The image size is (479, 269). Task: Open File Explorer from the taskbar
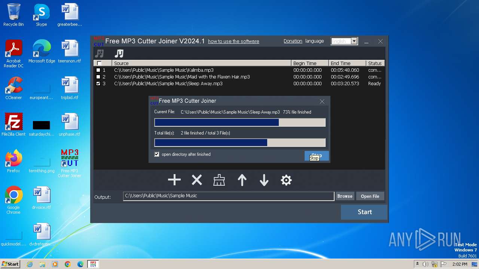42,264
